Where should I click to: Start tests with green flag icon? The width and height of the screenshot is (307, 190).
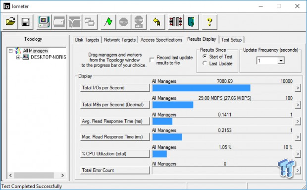click(x=108, y=22)
